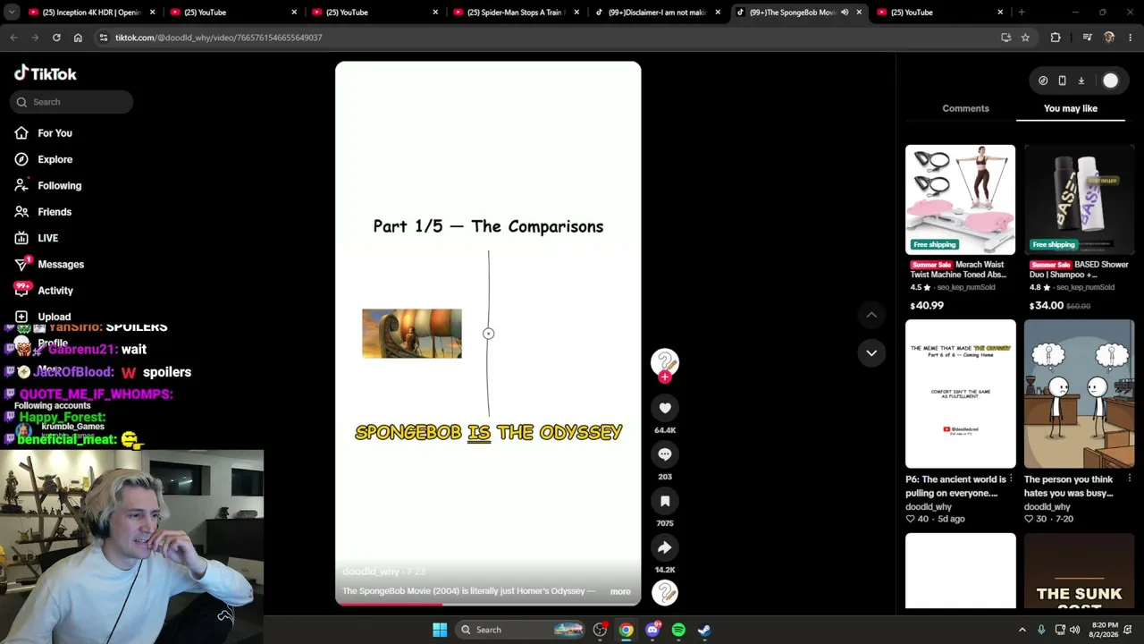The height and width of the screenshot is (644, 1144).
Task: Click the address bar URL
Action: (219, 38)
